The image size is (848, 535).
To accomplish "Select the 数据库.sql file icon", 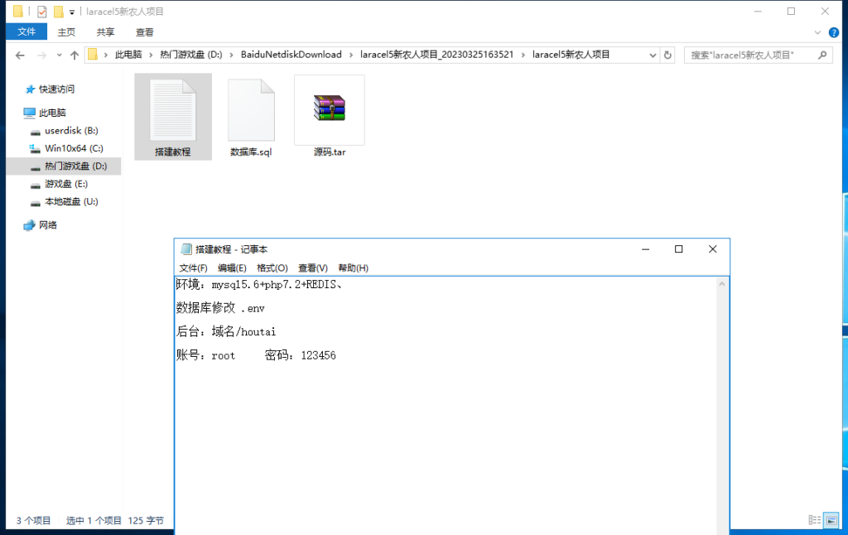I will [250, 110].
